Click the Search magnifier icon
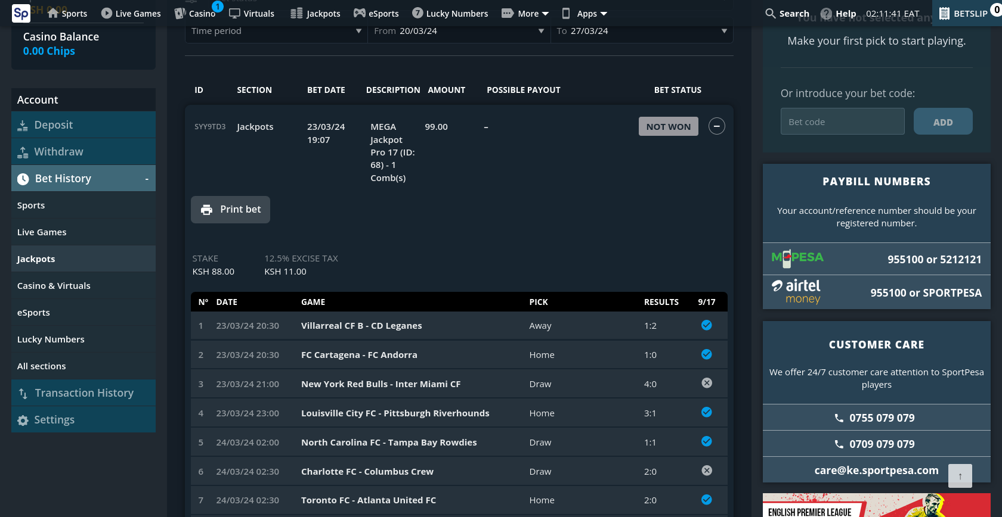This screenshot has width=1002, height=517. [771, 13]
